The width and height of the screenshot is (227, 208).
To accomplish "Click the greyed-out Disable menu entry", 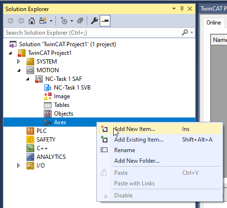I will coord(160,195).
